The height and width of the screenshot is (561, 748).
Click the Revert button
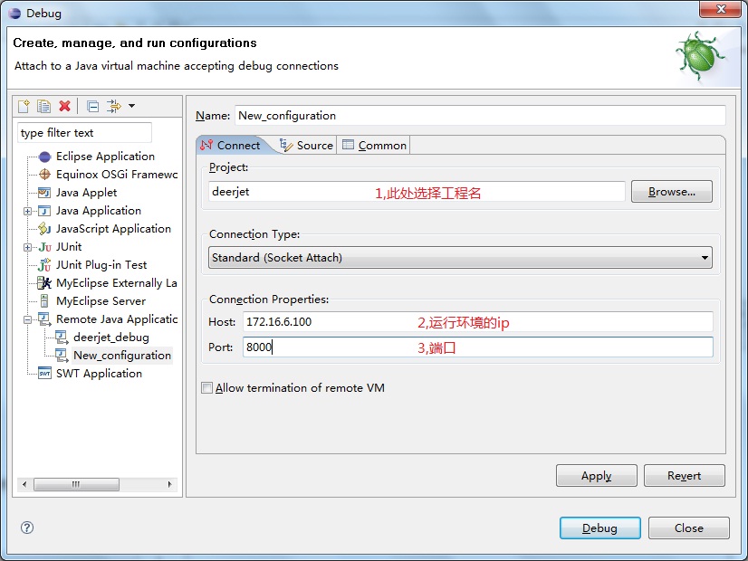(x=684, y=476)
